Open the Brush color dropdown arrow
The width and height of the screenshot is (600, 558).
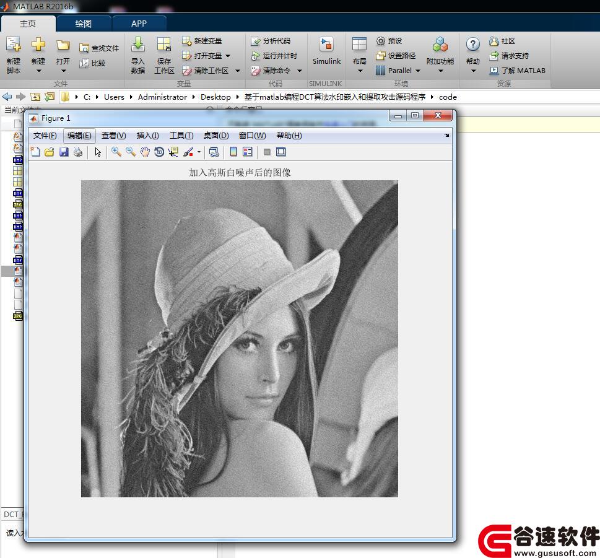tap(199, 152)
